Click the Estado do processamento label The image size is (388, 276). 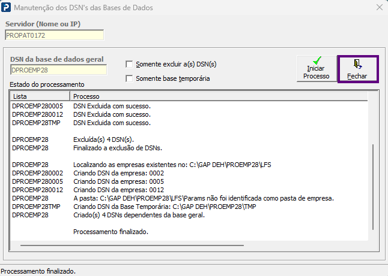point(47,84)
